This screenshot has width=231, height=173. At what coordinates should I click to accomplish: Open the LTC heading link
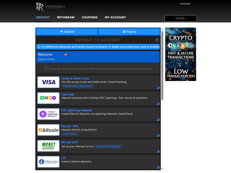[64, 158]
